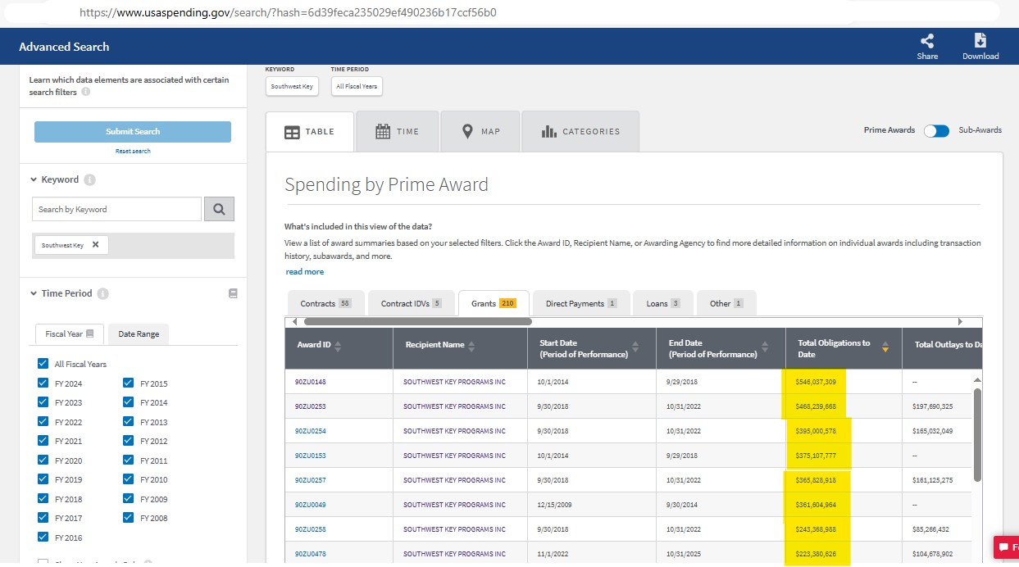Image resolution: width=1019 pixels, height=567 pixels.
Task: Sort by Recipient Name arrows
Action: coord(472,347)
